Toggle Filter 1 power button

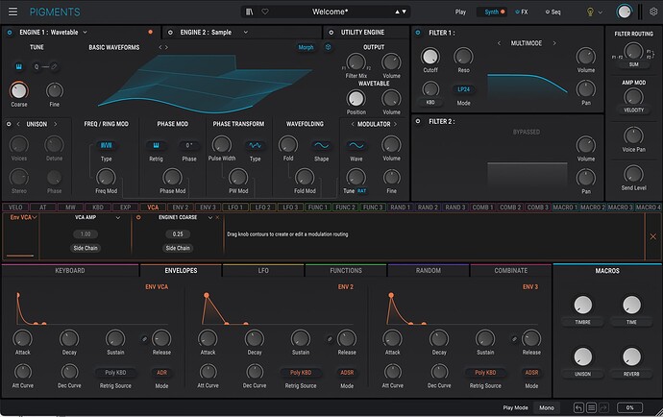418,33
